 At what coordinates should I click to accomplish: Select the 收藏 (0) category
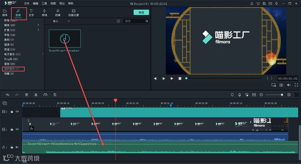tap(9, 74)
